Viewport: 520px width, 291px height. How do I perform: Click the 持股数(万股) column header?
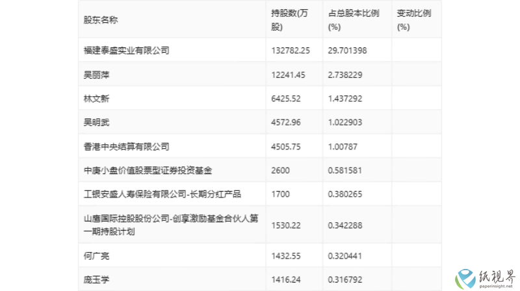click(x=289, y=20)
